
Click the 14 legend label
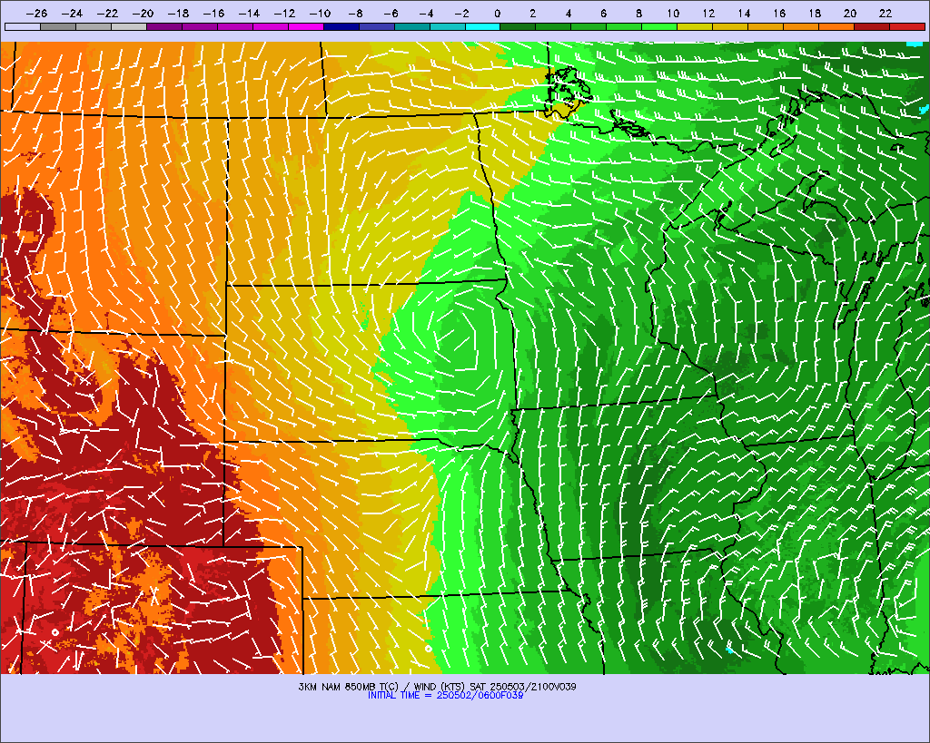pyautogui.click(x=745, y=13)
